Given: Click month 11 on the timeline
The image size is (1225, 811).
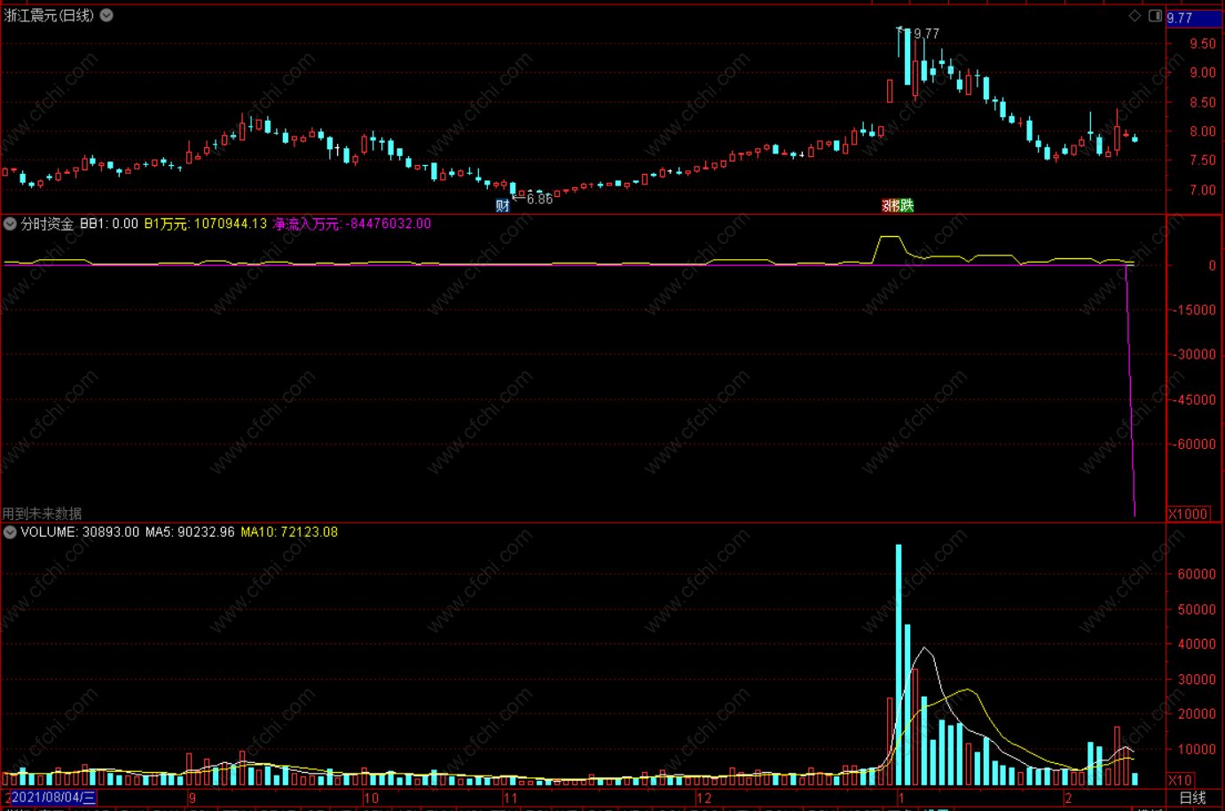Looking at the screenshot, I should click(510, 798).
